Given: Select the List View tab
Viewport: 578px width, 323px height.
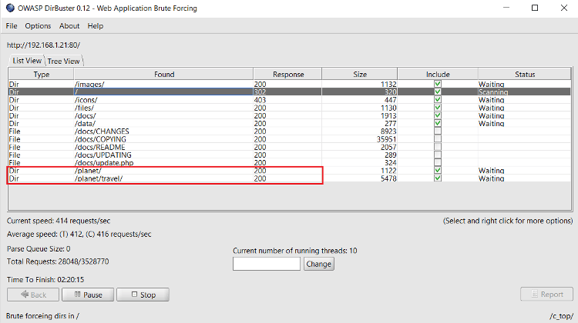Looking at the screenshot, I should coord(27,61).
